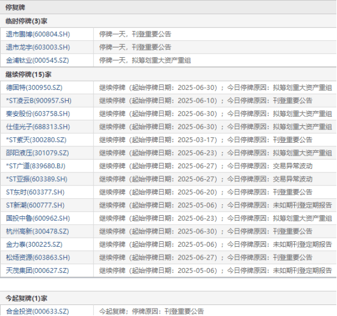Image resolution: width=337 pixels, height=316 pixels.
Task: Select ST新潮 reason 未如期刊登定期报告 text
Action: 302,205
